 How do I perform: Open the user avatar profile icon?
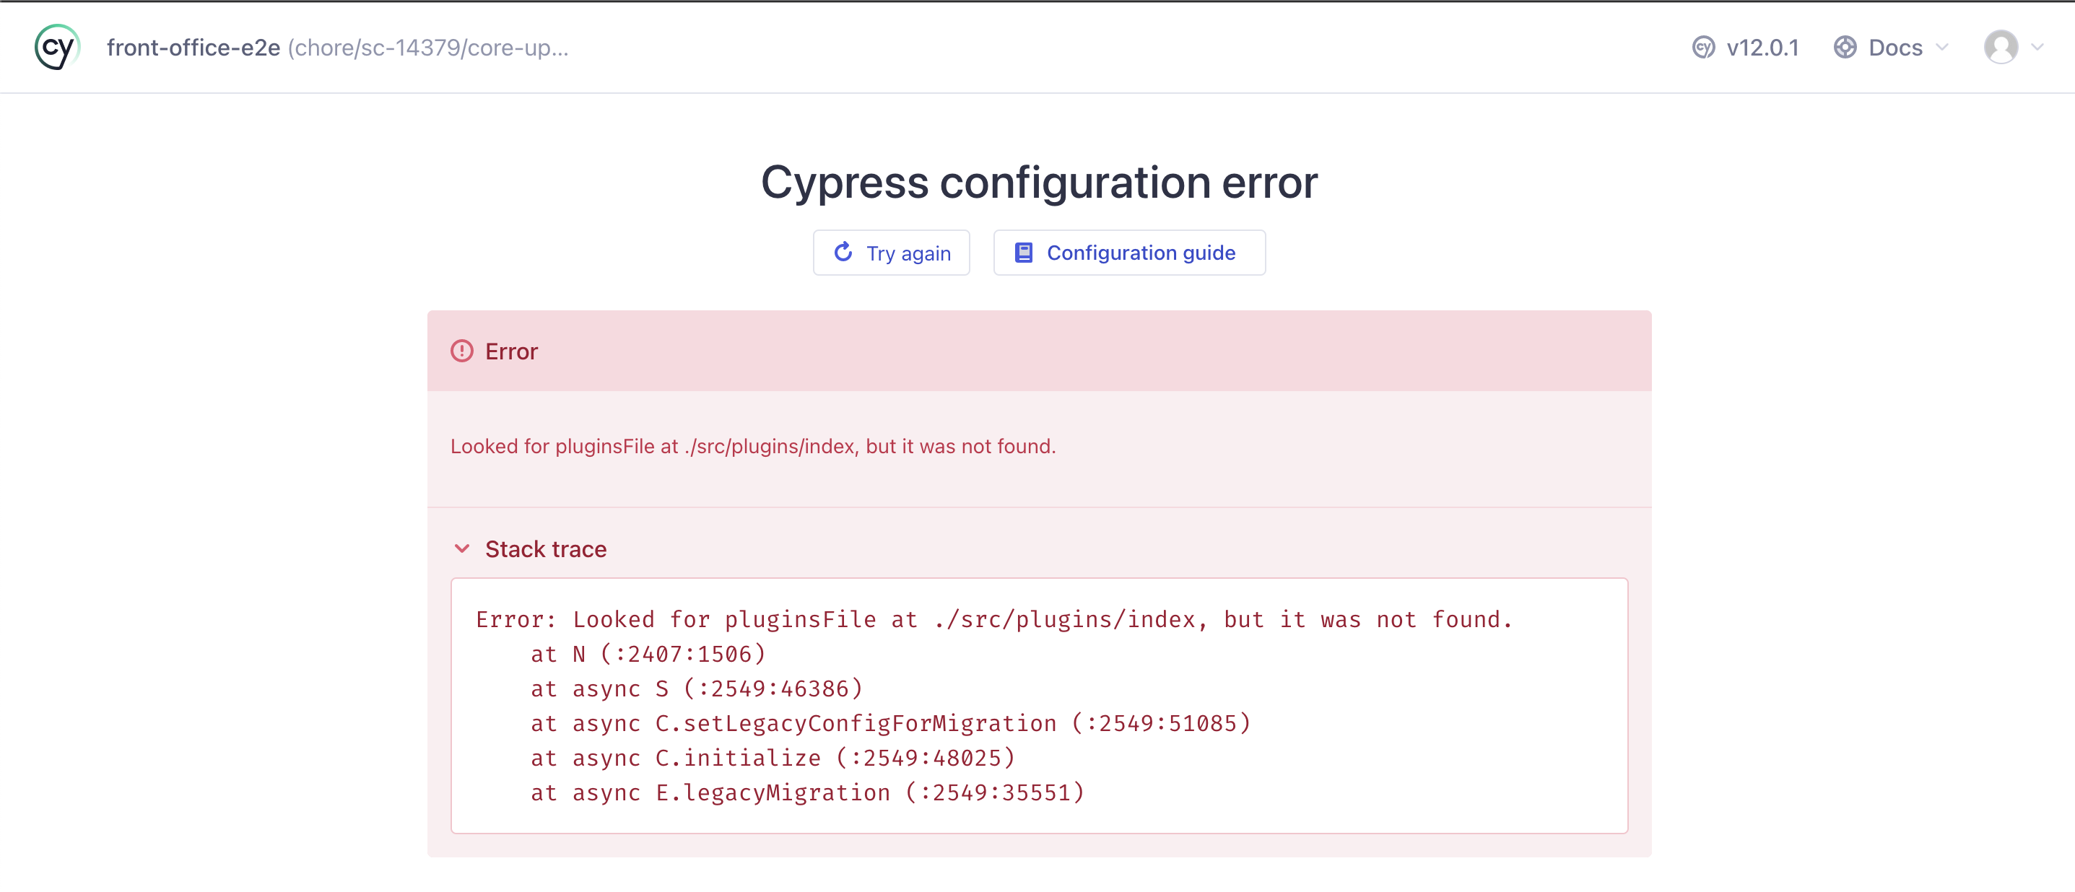tap(2001, 47)
